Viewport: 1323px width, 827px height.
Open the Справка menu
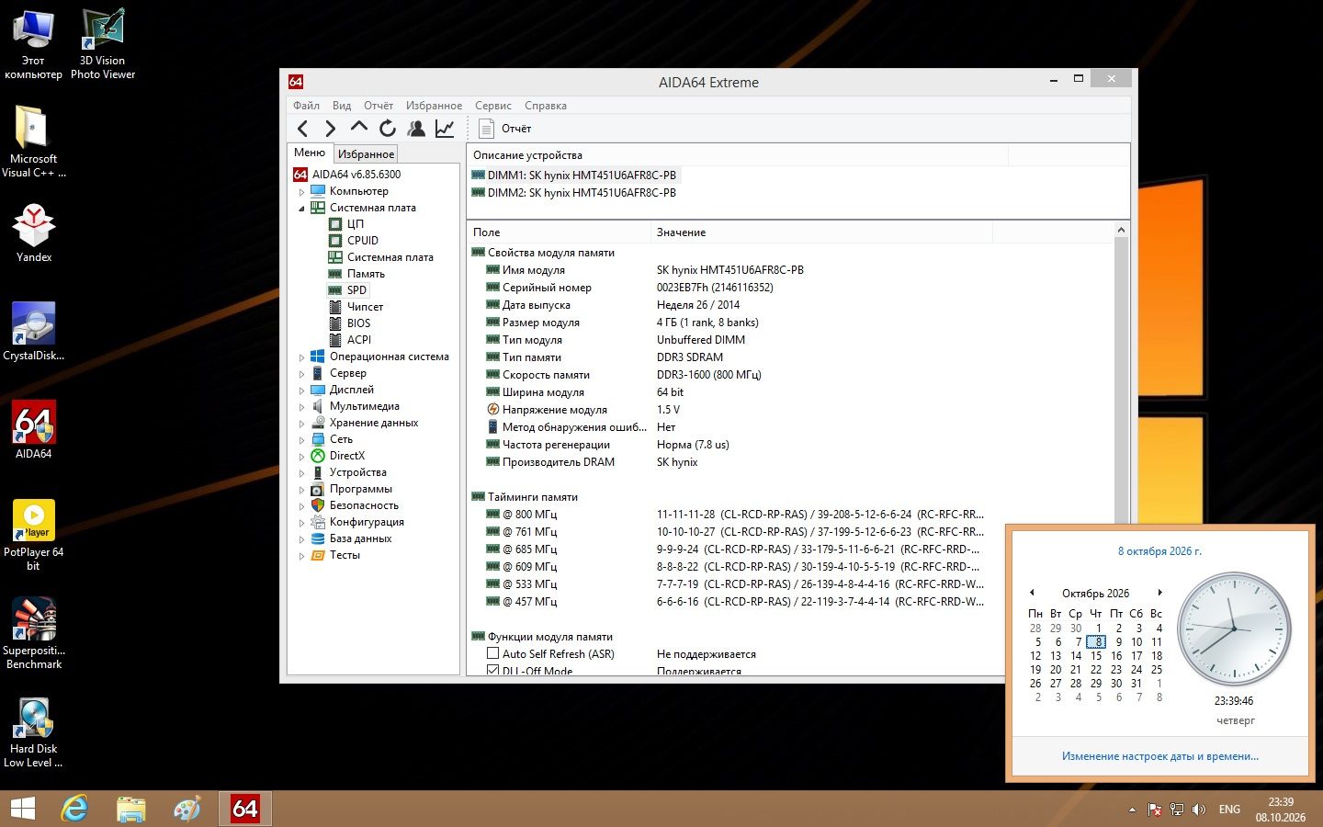coord(546,106)
